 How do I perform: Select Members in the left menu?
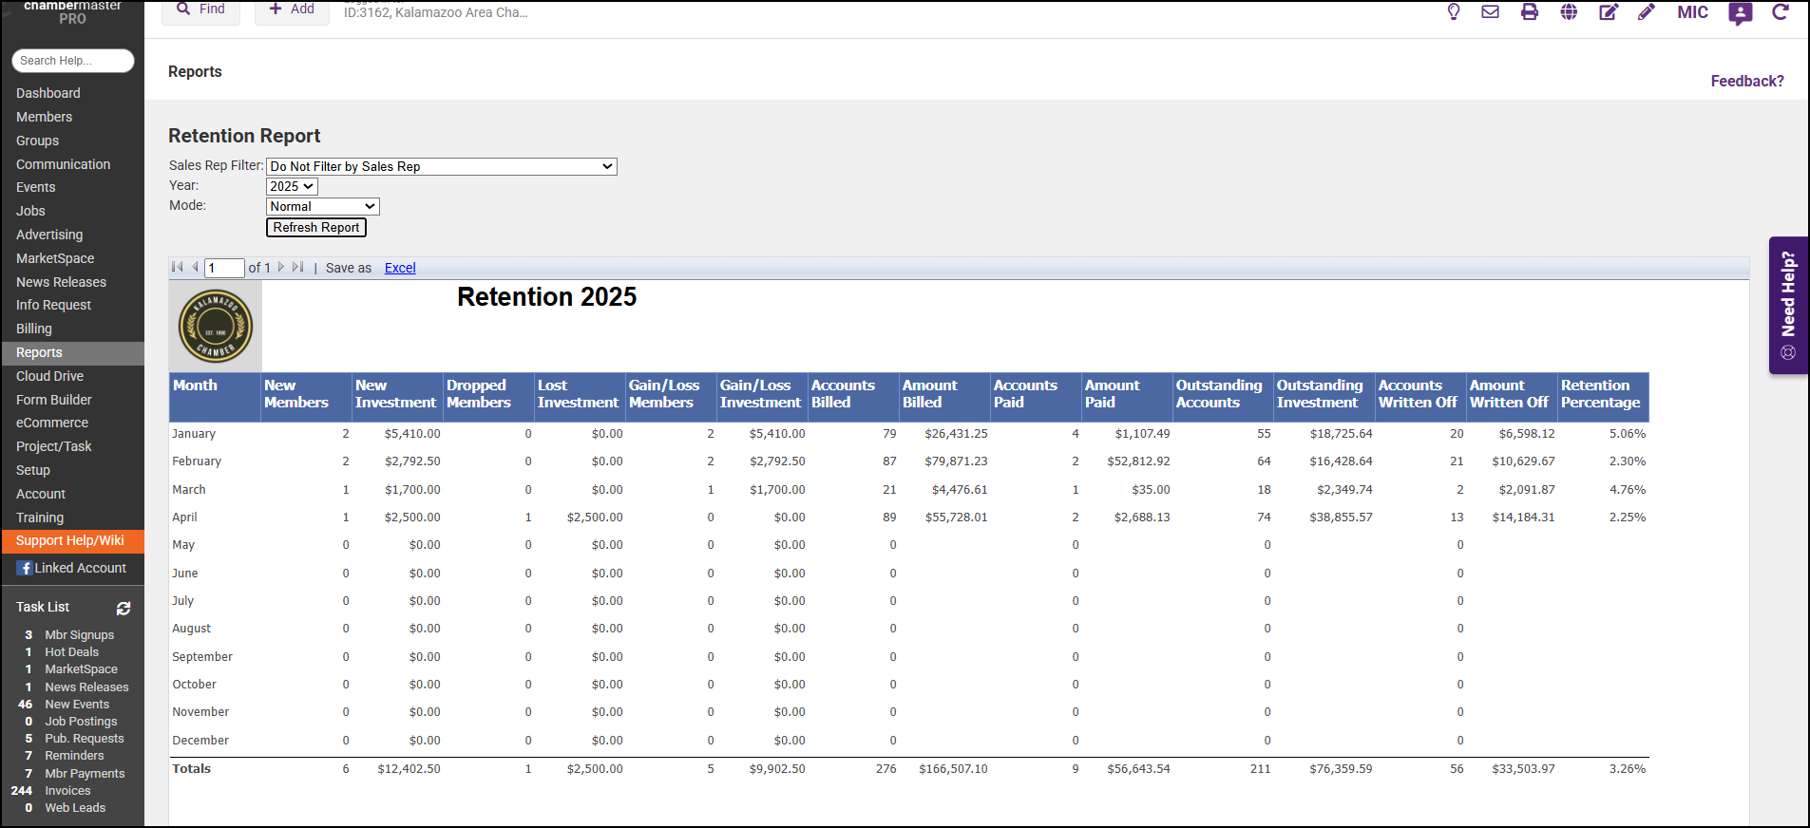pos(44,117)
